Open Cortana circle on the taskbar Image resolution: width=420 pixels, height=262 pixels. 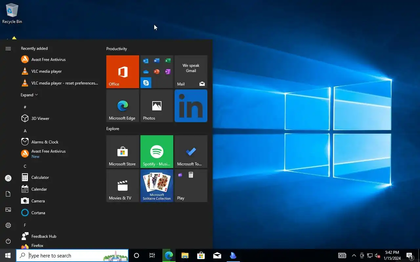coord(136,255)
